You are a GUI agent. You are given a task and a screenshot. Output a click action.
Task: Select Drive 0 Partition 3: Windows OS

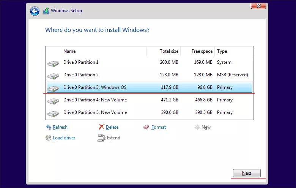(149, 87)
